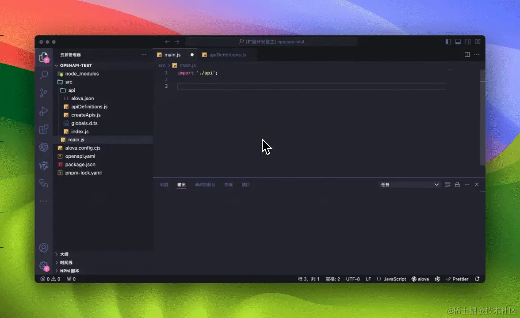The height and width of the screenshot is (318, 520).
Task: Expand the 时间线 timeline section
Action: pyautogui.click(x=66, y=263)
